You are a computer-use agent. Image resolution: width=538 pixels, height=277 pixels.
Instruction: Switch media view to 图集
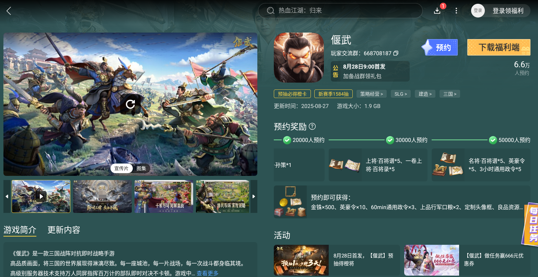141,168
